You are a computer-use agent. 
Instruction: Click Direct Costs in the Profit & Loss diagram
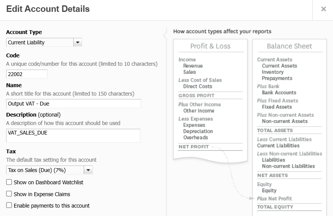198,86
